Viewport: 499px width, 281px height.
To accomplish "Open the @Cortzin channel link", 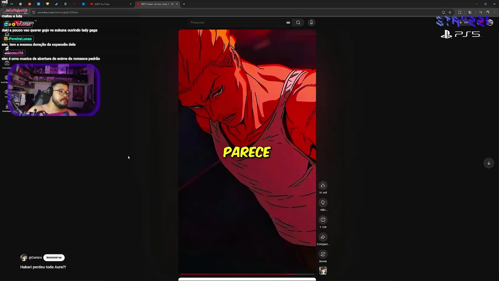I will [35, 258].
